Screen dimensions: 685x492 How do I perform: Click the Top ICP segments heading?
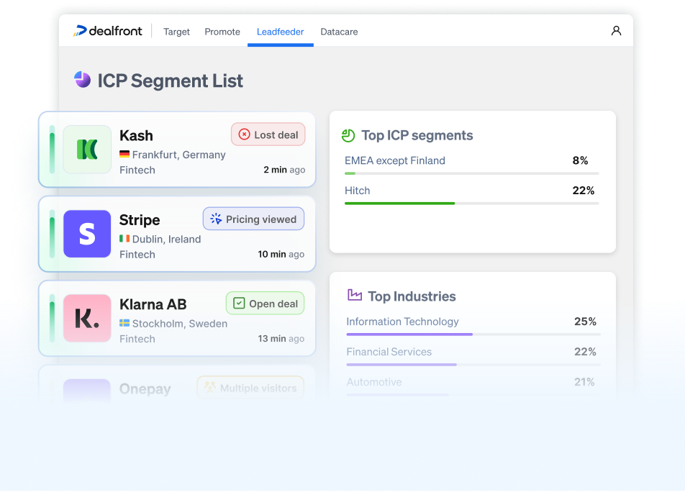[417, 136]
